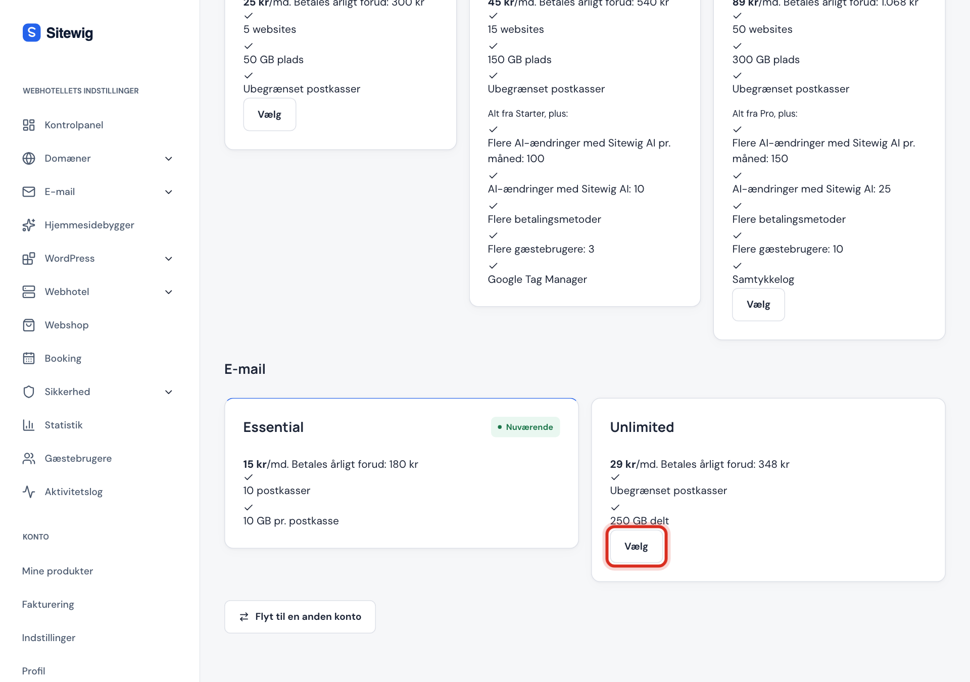Open Mine produkter page

tap(58, 571)
